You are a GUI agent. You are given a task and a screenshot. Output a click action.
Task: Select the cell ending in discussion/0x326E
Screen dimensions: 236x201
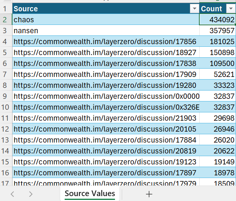(106, 107)
